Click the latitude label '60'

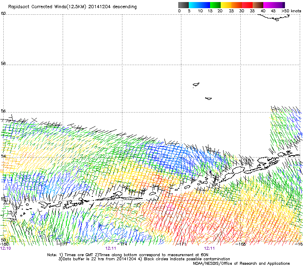tap(3, 14)
